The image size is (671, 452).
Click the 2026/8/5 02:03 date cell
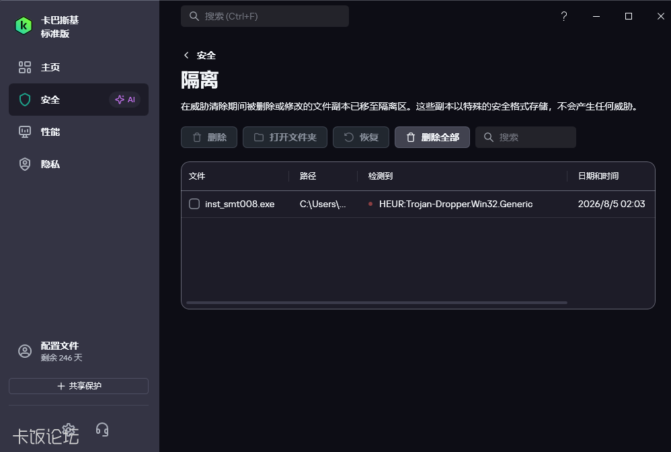[x=612, y=204]
